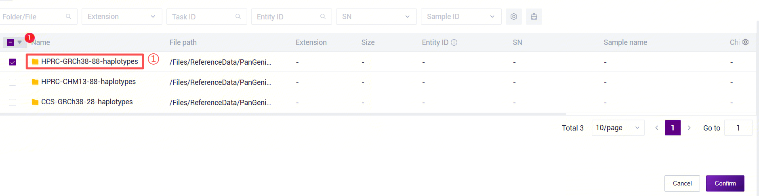
Task: Open the Extension filter dropdown
Action: click(122, 17)
